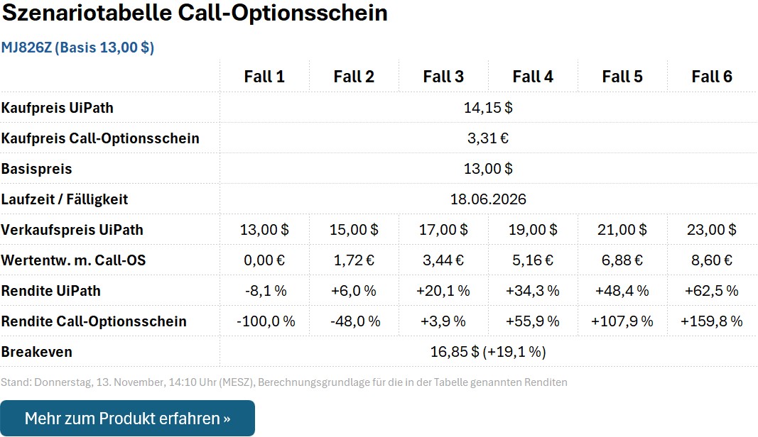Select the Basispreis value 13,00 $
This screenshot has width=758, height=437.
click(x=488, y=168)
